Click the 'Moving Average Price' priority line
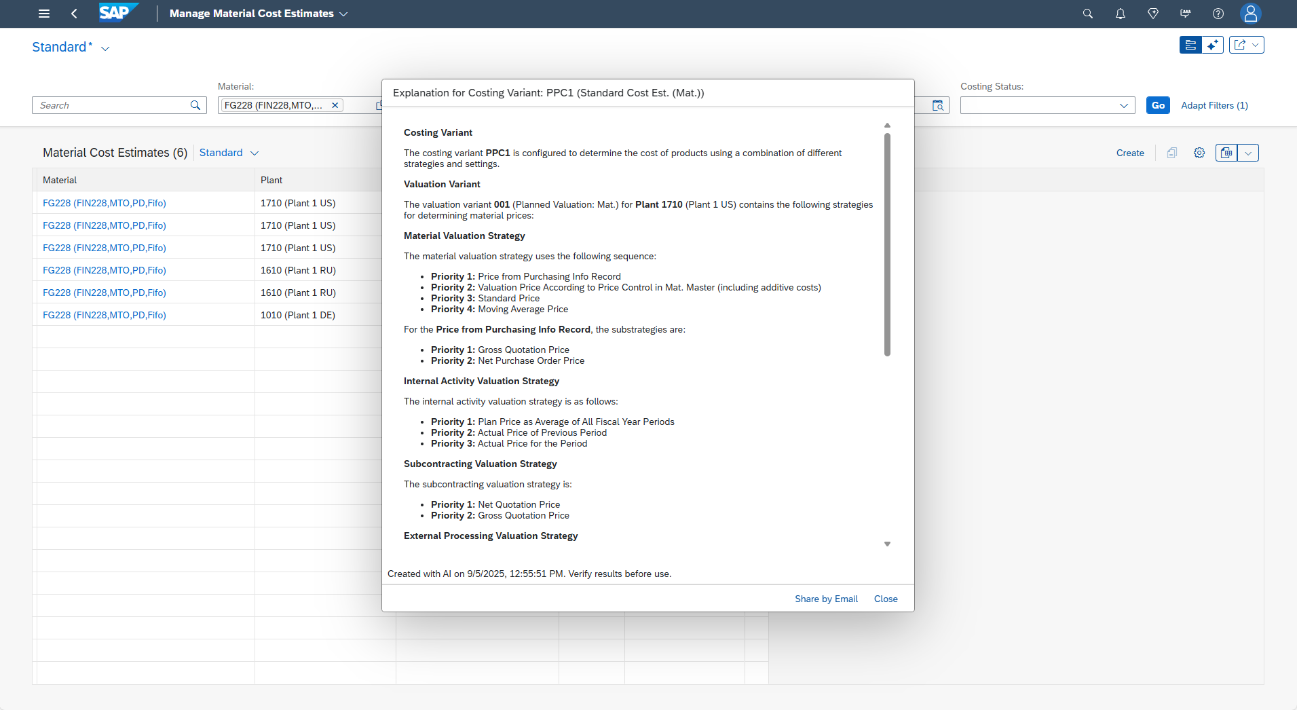Image resolution: width=1297 pixels, height=710 pixels. click(500, 309)
